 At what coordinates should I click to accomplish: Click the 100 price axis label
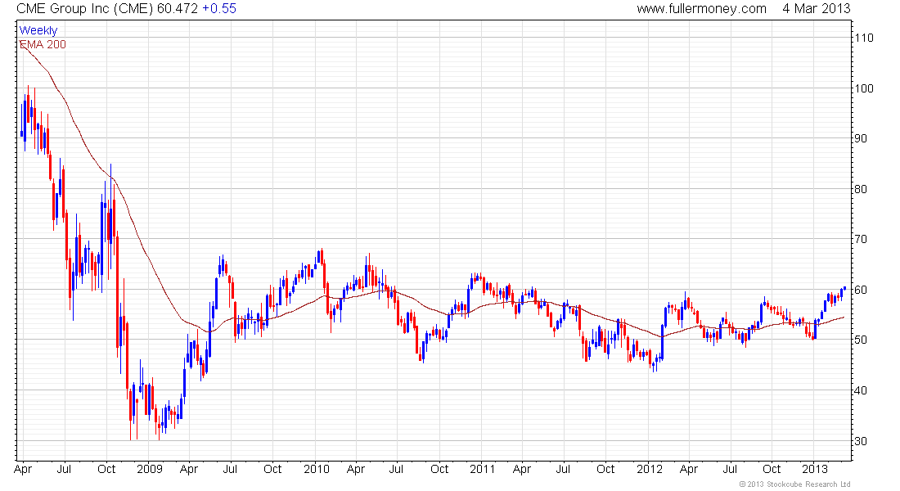point(864,88)
